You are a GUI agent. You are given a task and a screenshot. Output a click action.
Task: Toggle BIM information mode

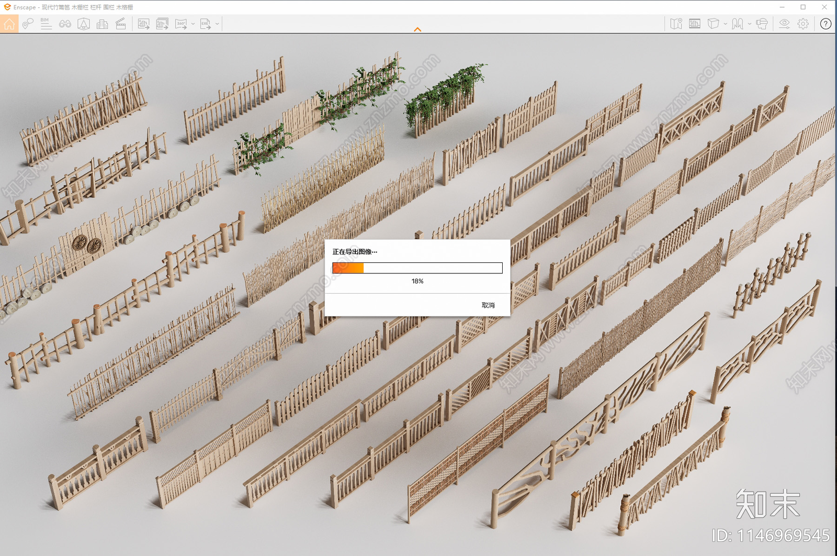[46, 24]
